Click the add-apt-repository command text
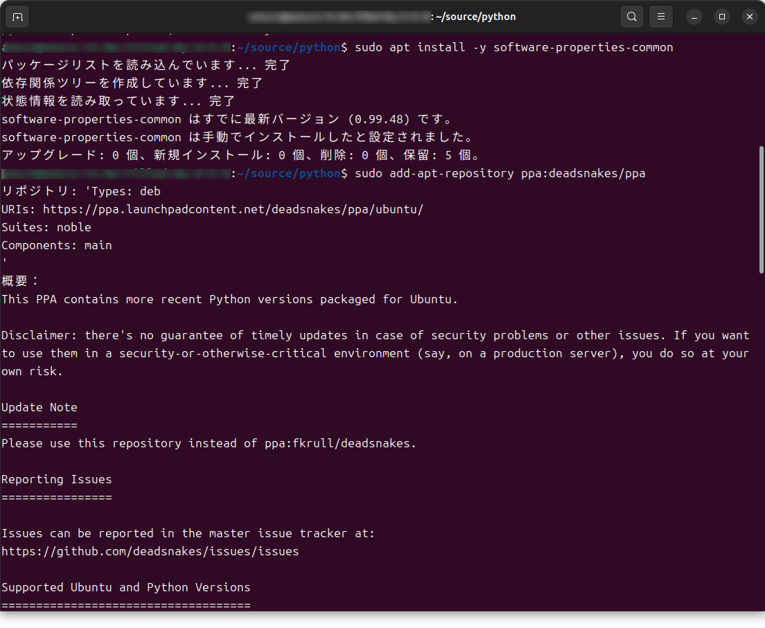 (x=500, y=173)
